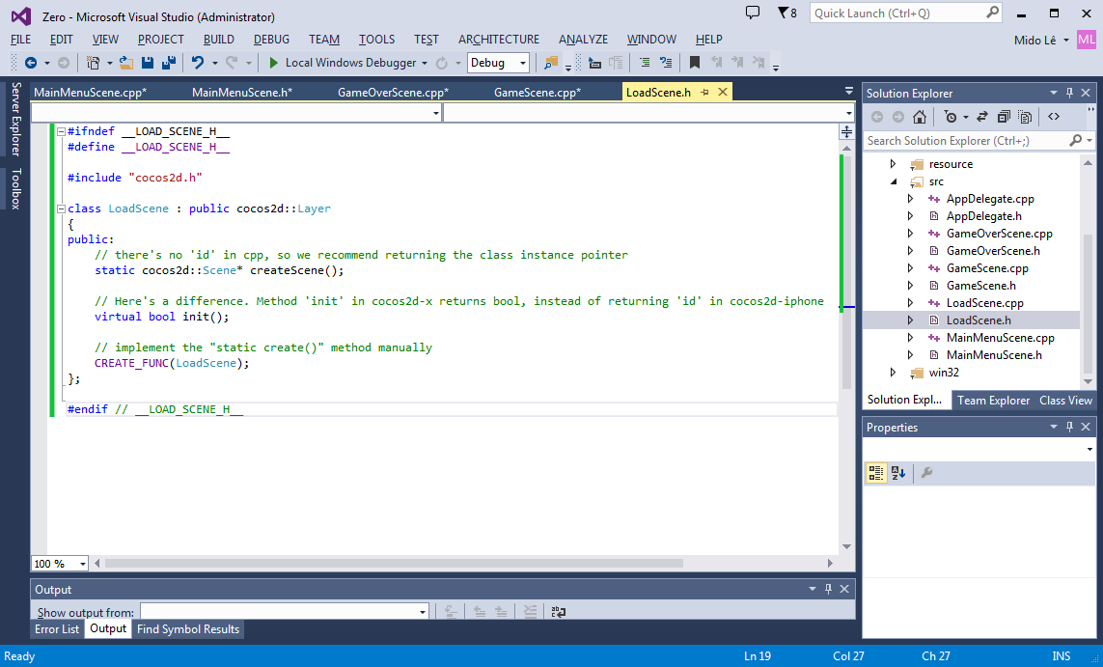This screenshot has height=667, width=1103.
Task: Click the Open File folder icon
Action: pyautogui.click(x=126, y=63)
